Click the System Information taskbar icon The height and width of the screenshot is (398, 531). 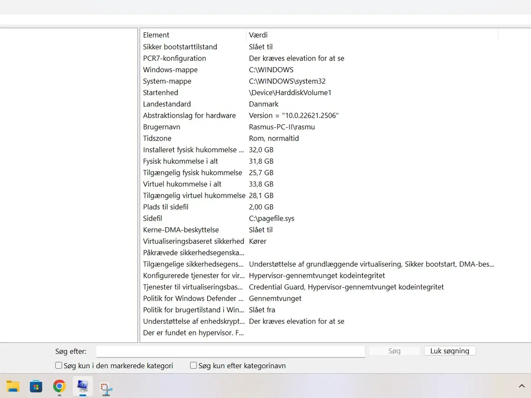[x=83, y=386]
